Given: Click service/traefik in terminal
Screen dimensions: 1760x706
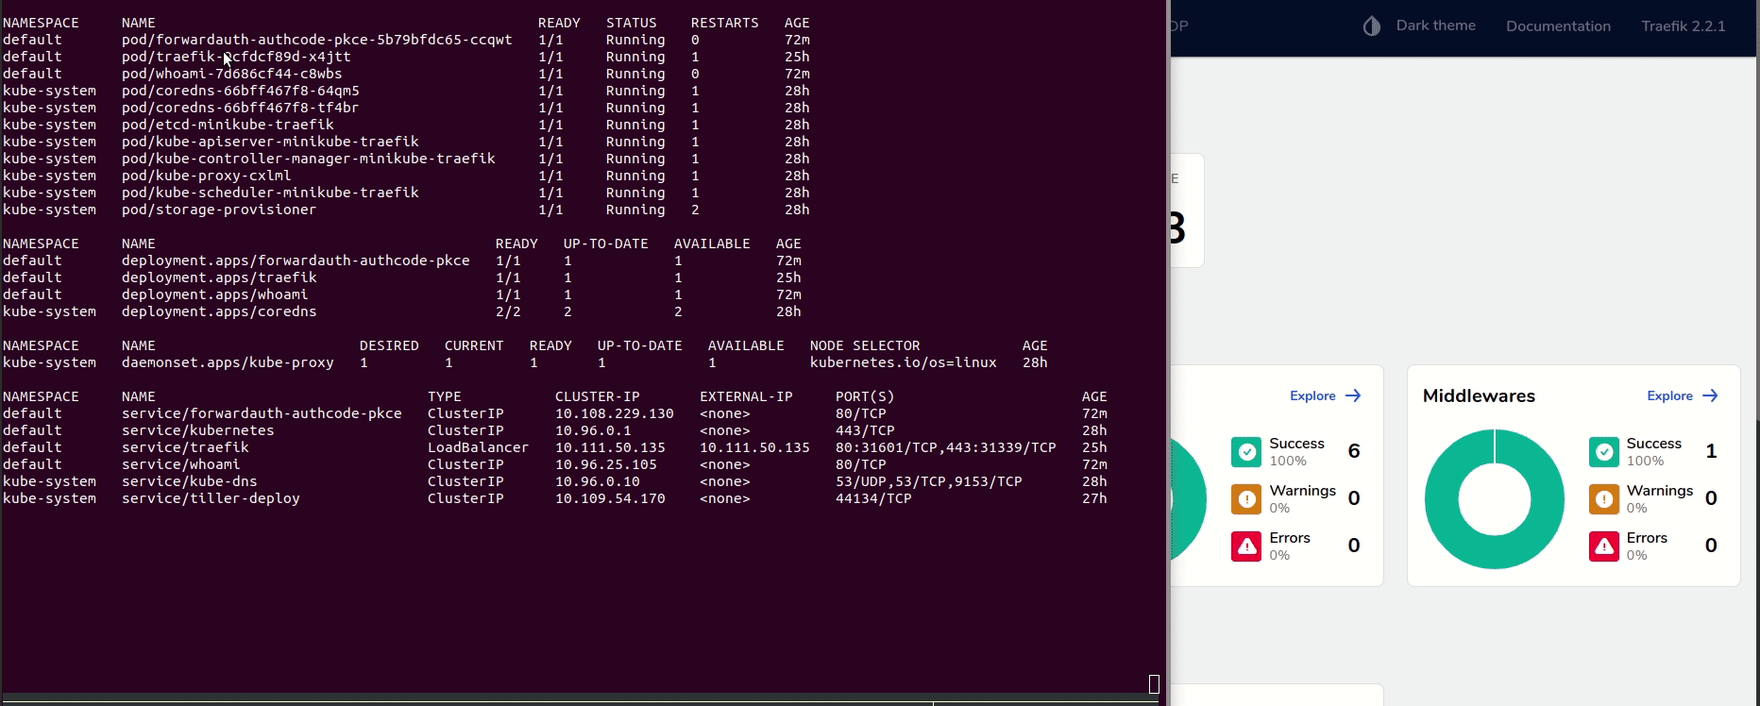Looking at the screenshot, I should 185,447.
